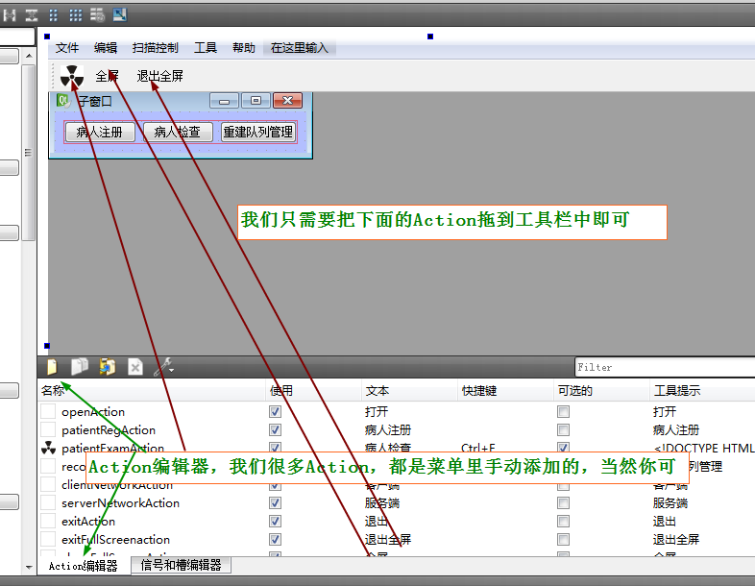Click the break layout icon
This screenshot has width=755, height=586.
pos(97,15)
